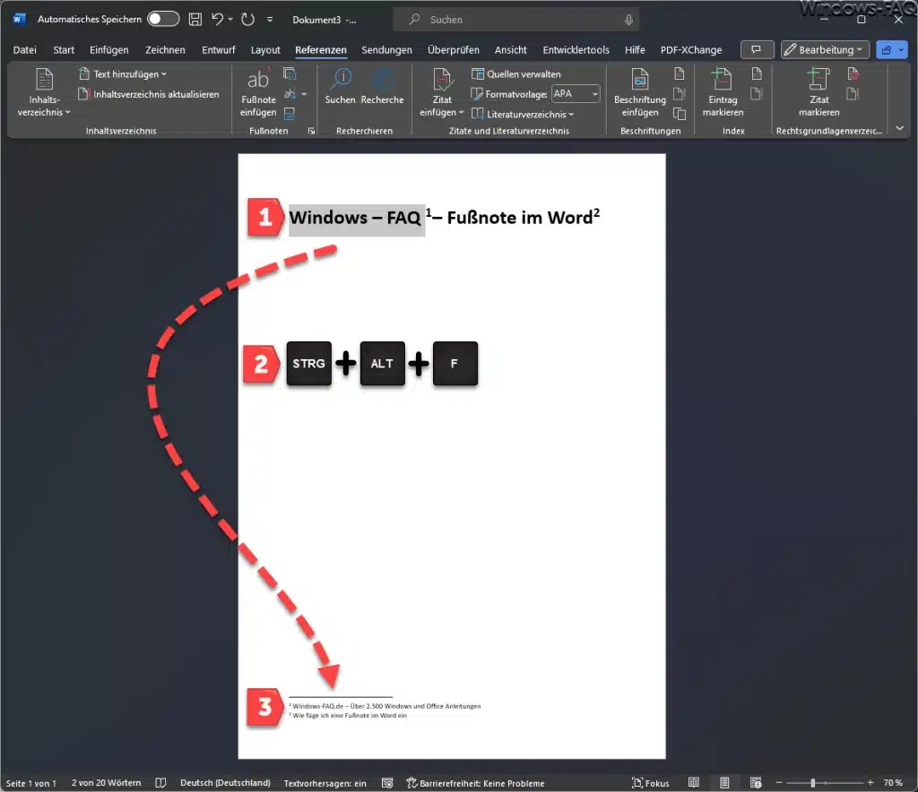Open the Bearbeitung mode dropdown
Viewport: 918px width, 792px height.
[x=825, y=49]
